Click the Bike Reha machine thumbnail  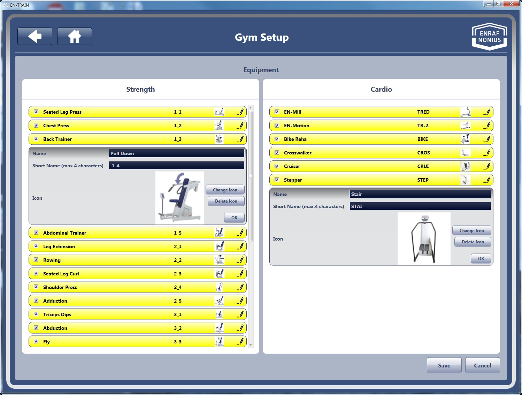click(x=466, y=139)
